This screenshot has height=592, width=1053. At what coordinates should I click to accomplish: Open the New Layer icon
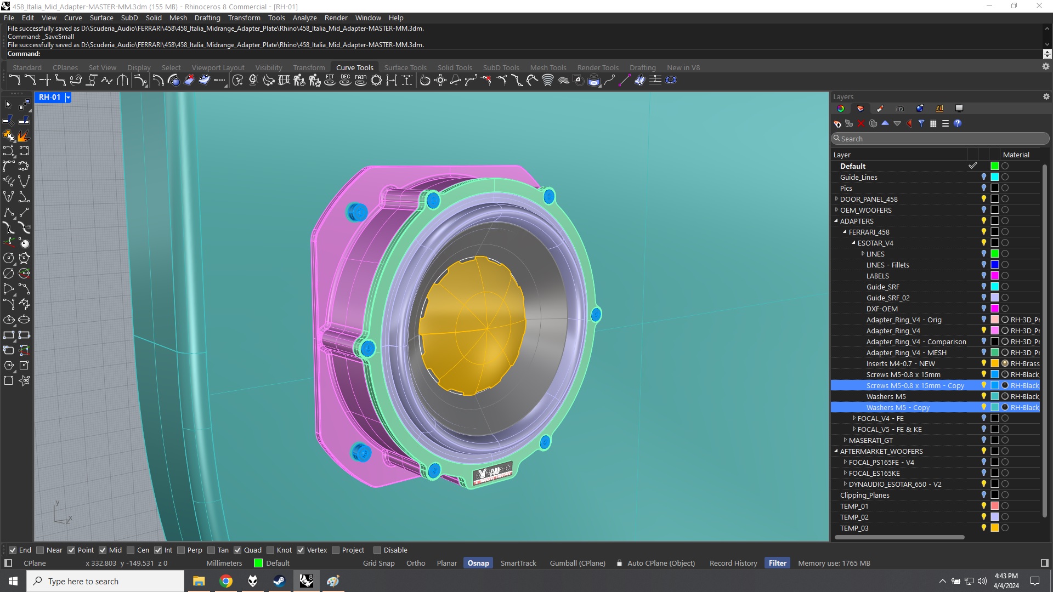(837, 123)
